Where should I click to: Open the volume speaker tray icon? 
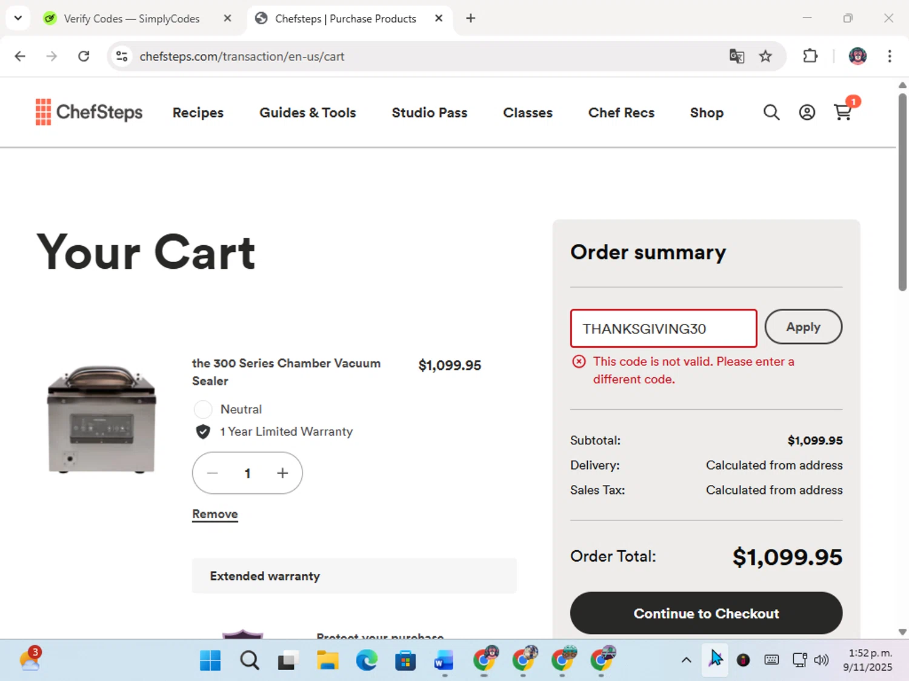pyautogui.click(x=821, y=660)
